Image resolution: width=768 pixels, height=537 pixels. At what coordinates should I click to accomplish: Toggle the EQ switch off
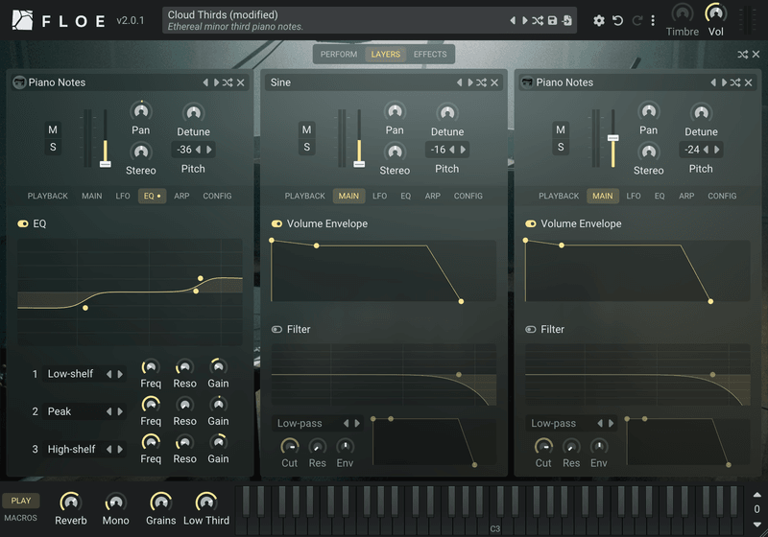click(23, 223)
